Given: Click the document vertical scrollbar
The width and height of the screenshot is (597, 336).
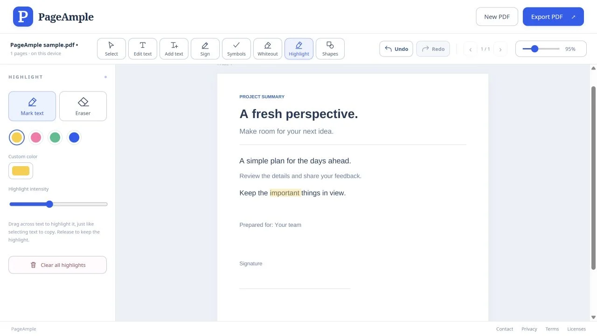Looking at the screenshot, I should click(x=593, y=178).
